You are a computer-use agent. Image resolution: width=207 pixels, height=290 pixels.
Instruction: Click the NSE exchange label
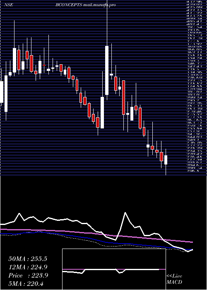(9, 5)
